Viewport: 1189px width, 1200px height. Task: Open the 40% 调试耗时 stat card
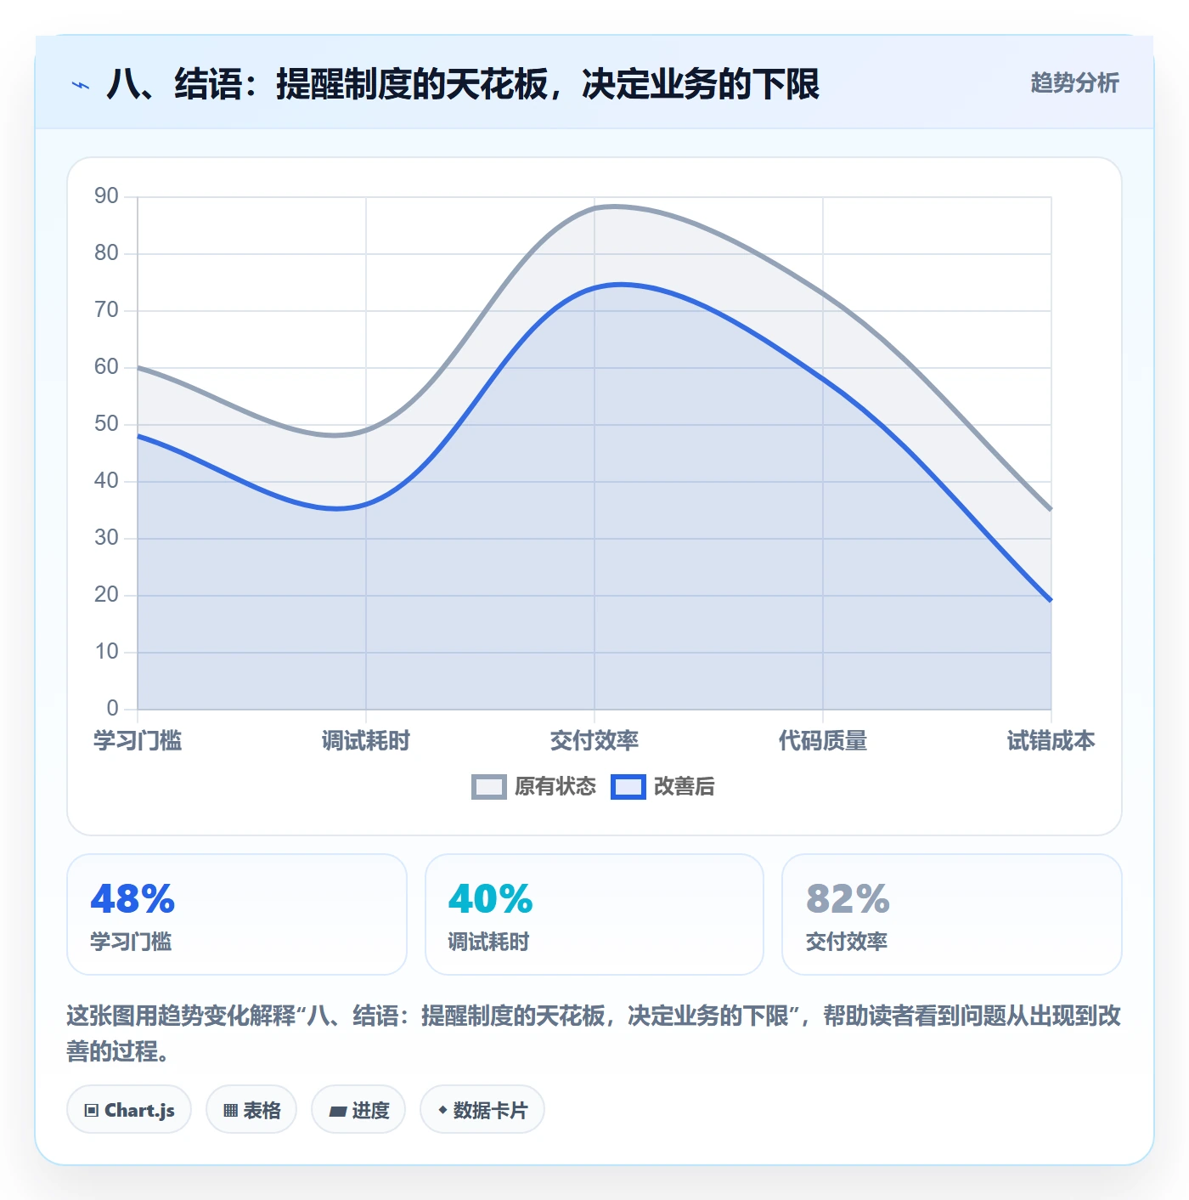[x=594, y=914]
